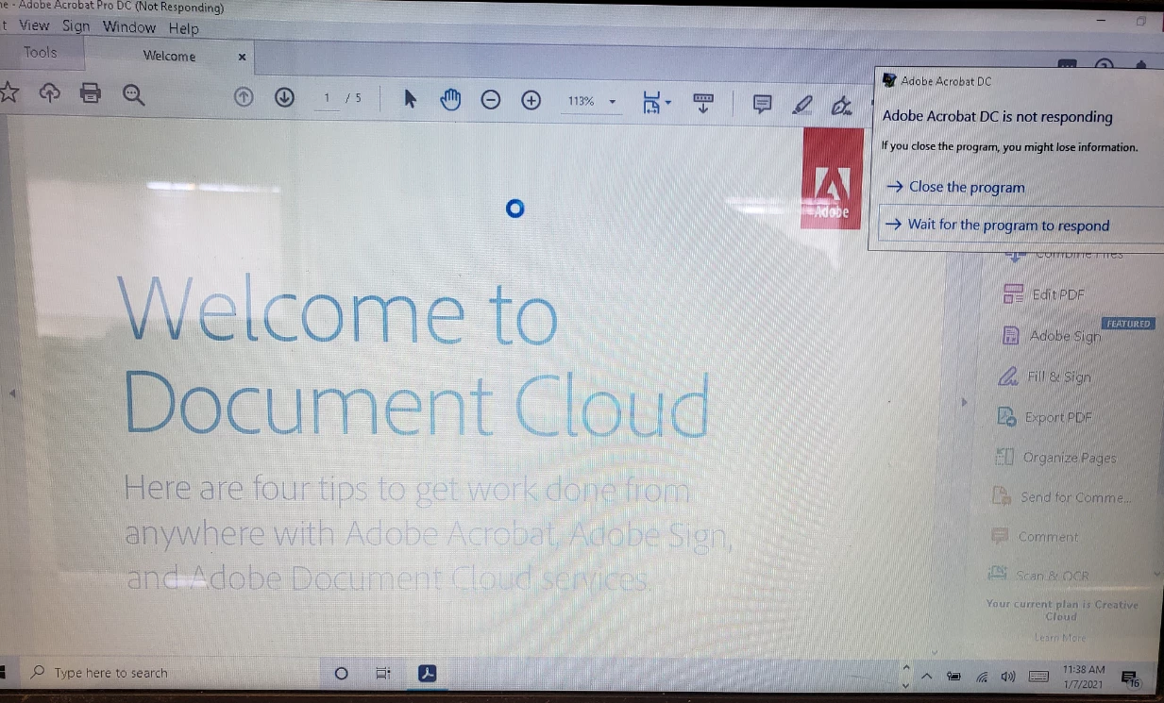The image size is (1164, 703).
Task: Switch to the Welcome document tab
Action: (169, 56)
